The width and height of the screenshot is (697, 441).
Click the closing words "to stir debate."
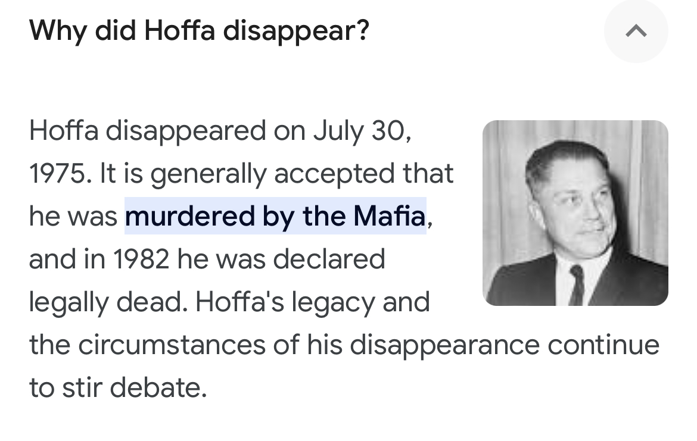(118, 387)
